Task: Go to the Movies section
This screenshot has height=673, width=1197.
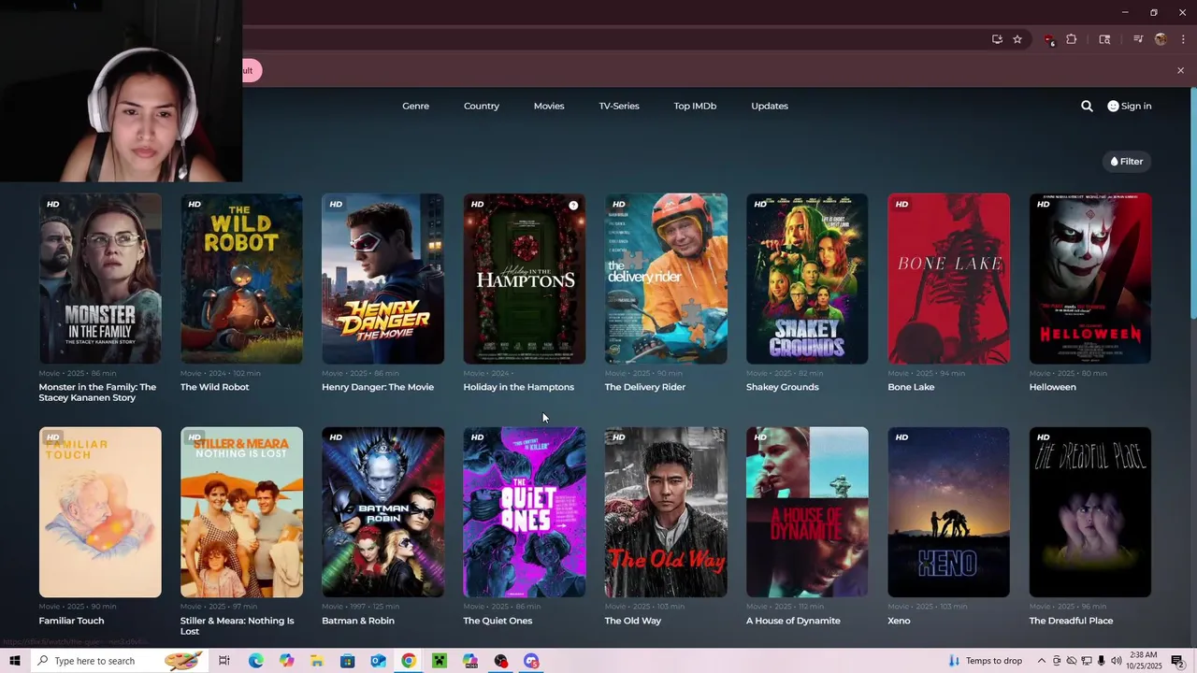Action: (549, 106)
